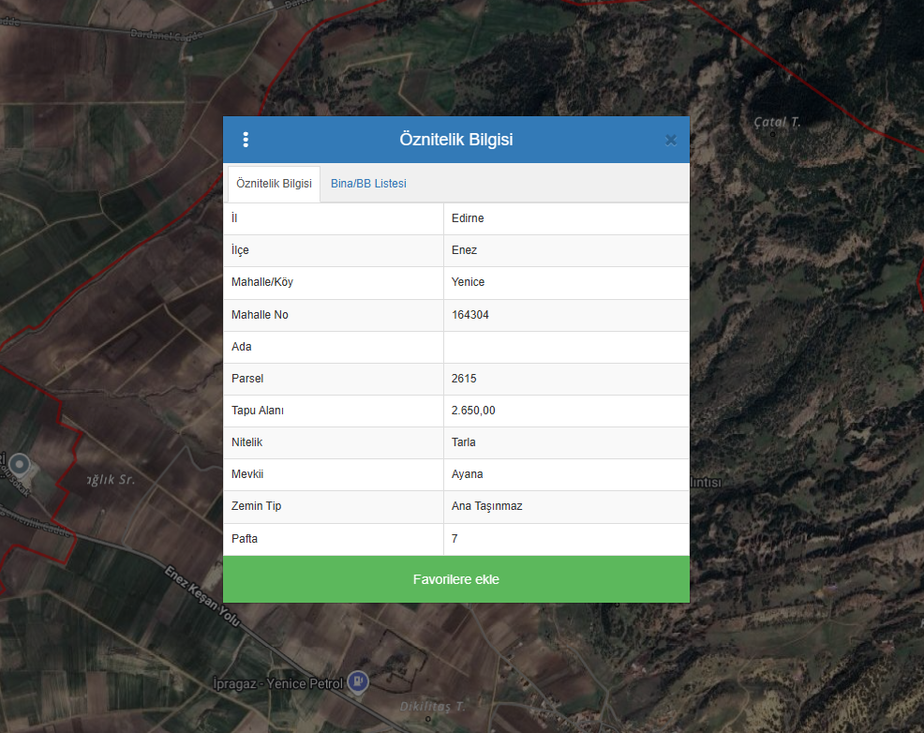This screenshot has height=733, width=924.
Task: Click the İpragaz - Yenice Petrol map label
Action: 277,683
